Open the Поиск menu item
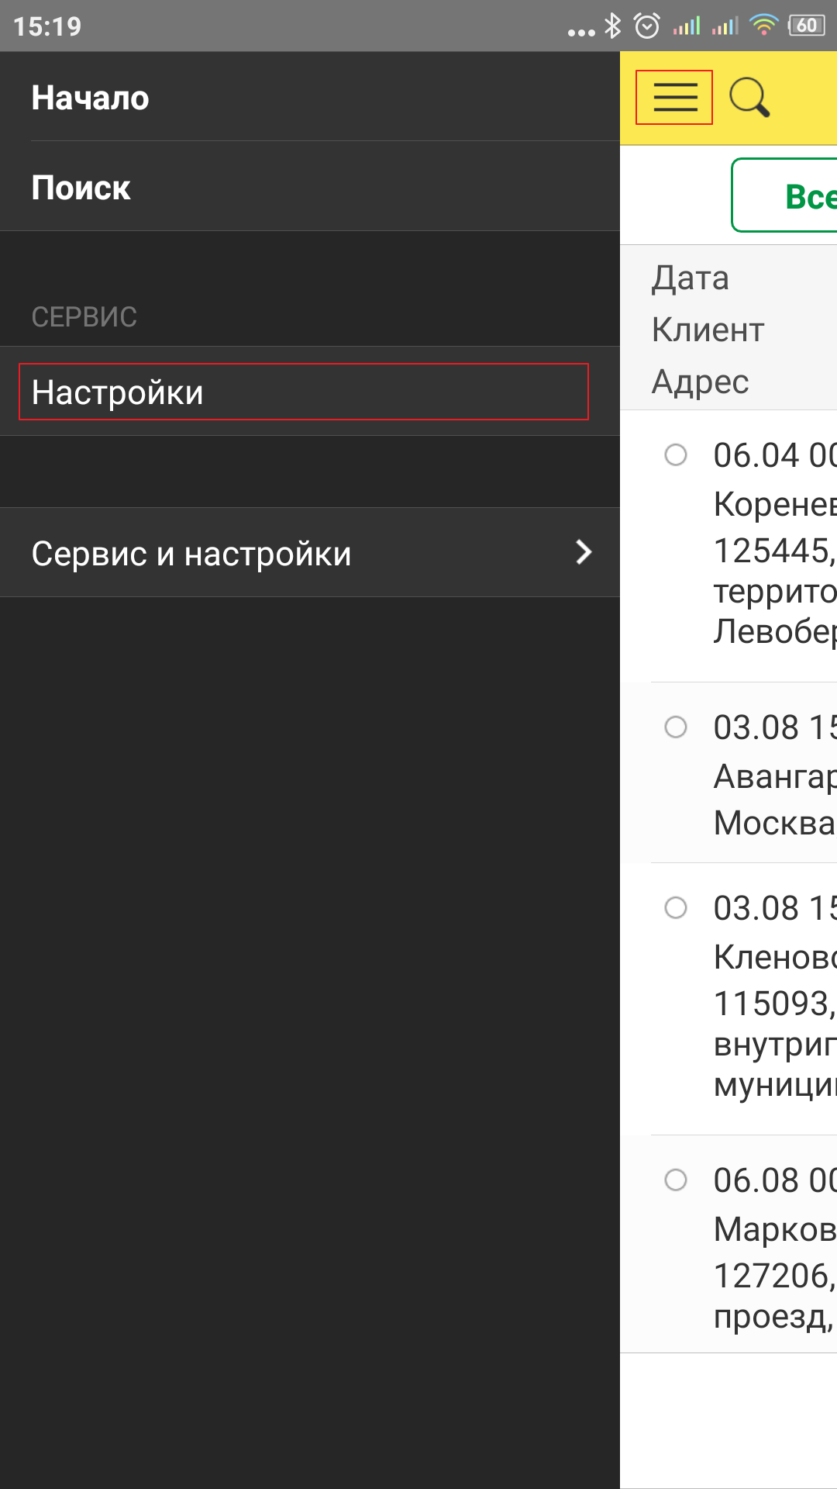Viewport: 837px width, 1489px height. click(310, 186)
